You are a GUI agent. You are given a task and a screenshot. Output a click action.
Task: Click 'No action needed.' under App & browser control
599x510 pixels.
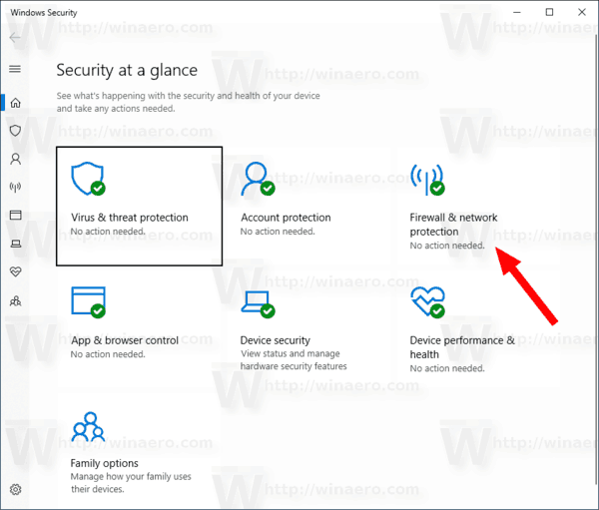pyautogui.click(x=108, y=354)
